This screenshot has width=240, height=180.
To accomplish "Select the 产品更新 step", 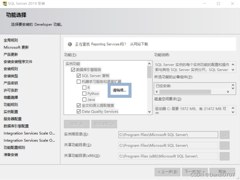I will (x=11, y=54).
